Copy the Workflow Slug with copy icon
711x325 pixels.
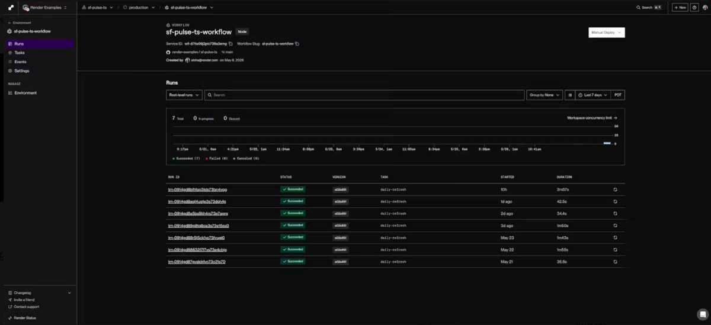pyautogui.click(x=297, y=44)
